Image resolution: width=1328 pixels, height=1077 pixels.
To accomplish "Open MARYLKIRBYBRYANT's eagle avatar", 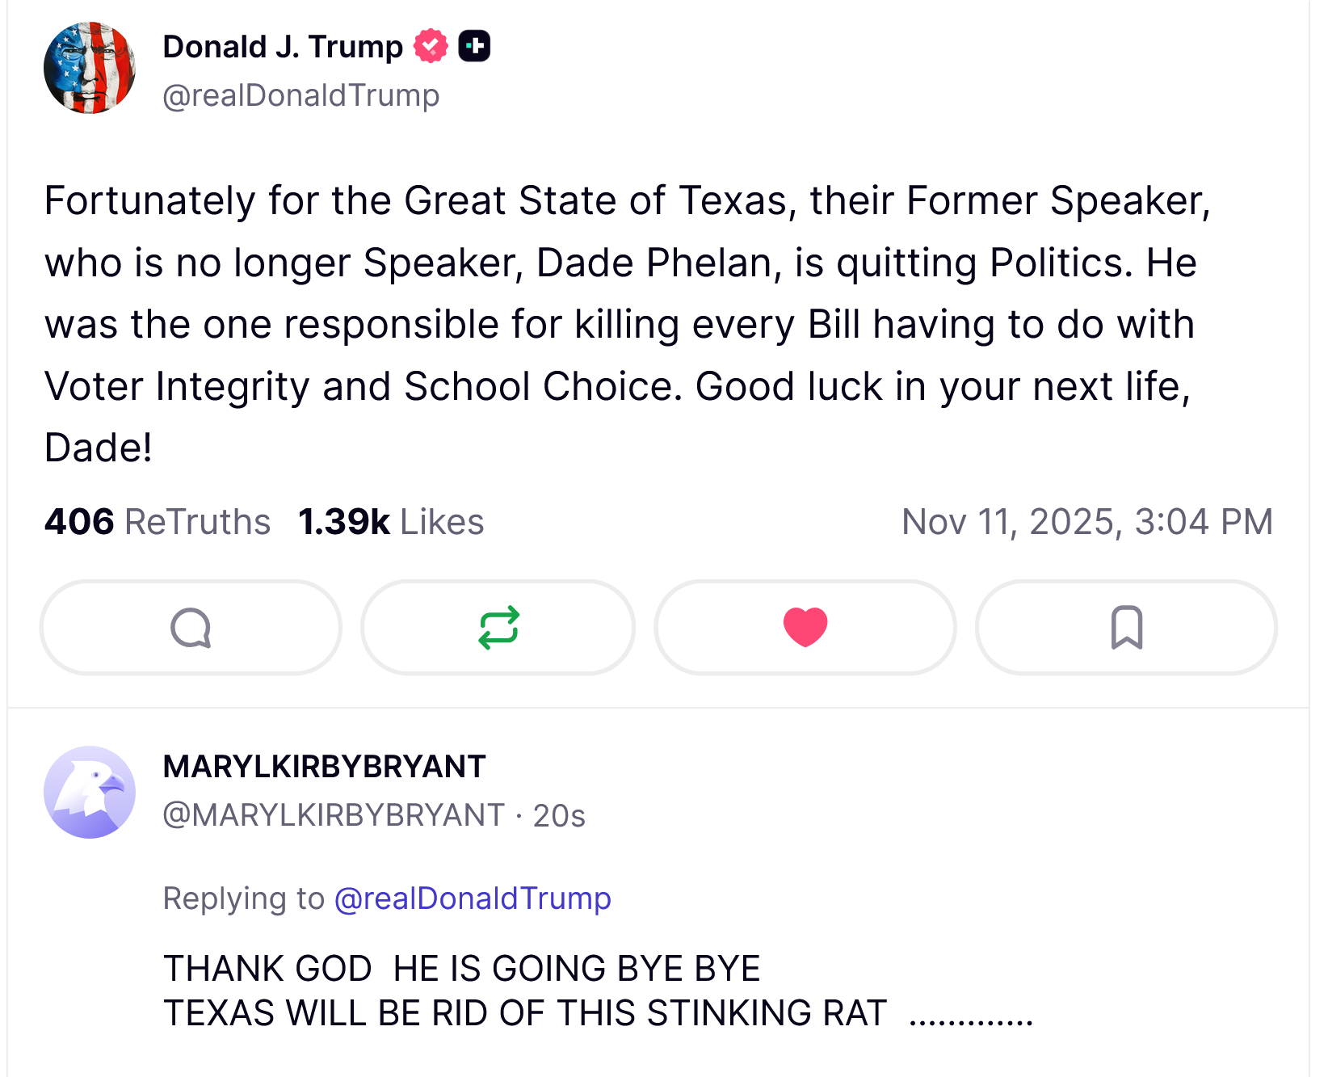I will point(90,792).
